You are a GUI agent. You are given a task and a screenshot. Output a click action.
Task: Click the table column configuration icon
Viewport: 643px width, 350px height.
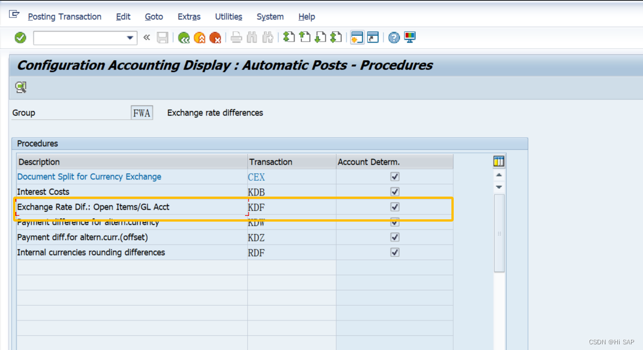point(499,161)
